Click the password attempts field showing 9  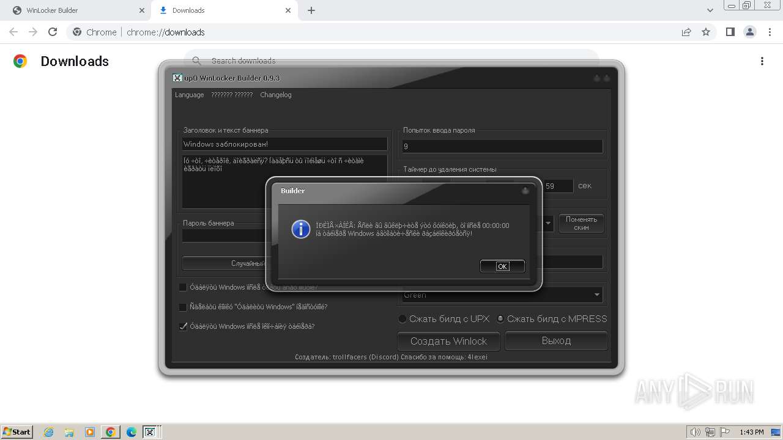(502, 147)
